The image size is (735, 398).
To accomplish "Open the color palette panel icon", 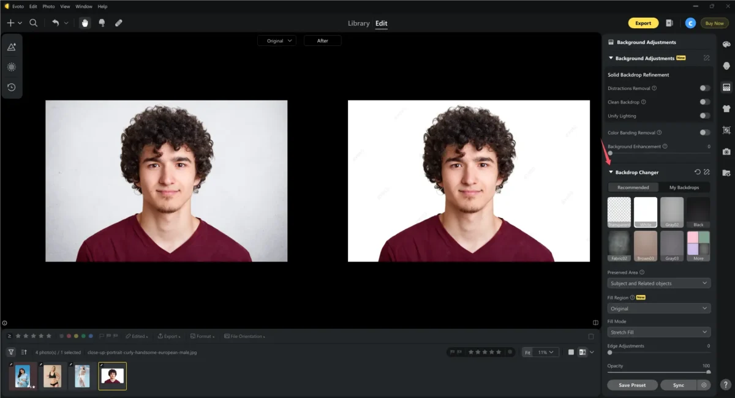I will [x=726, y=44].
